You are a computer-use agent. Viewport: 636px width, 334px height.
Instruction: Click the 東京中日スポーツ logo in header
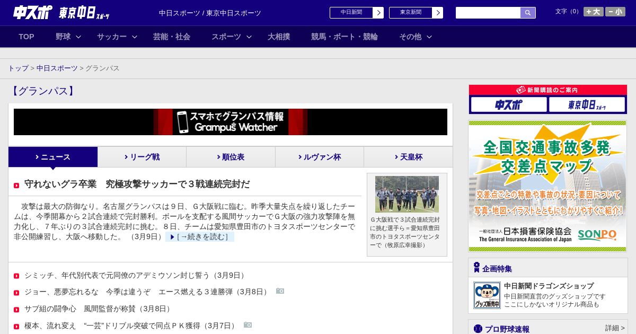[x=84, y=13]
